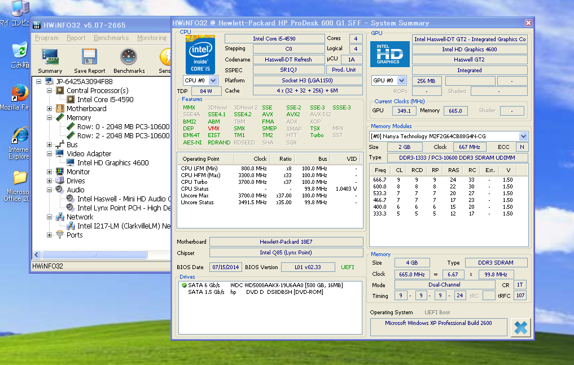This screenshot has height=365, width=574.
Task: Select Intel Core i5-4590 in the tree
Action: click(105, 100)
